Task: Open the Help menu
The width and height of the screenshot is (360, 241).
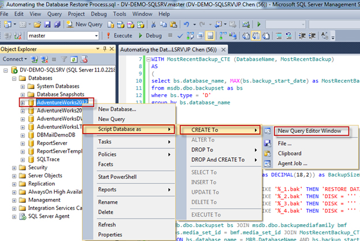Action: (164, 14)
